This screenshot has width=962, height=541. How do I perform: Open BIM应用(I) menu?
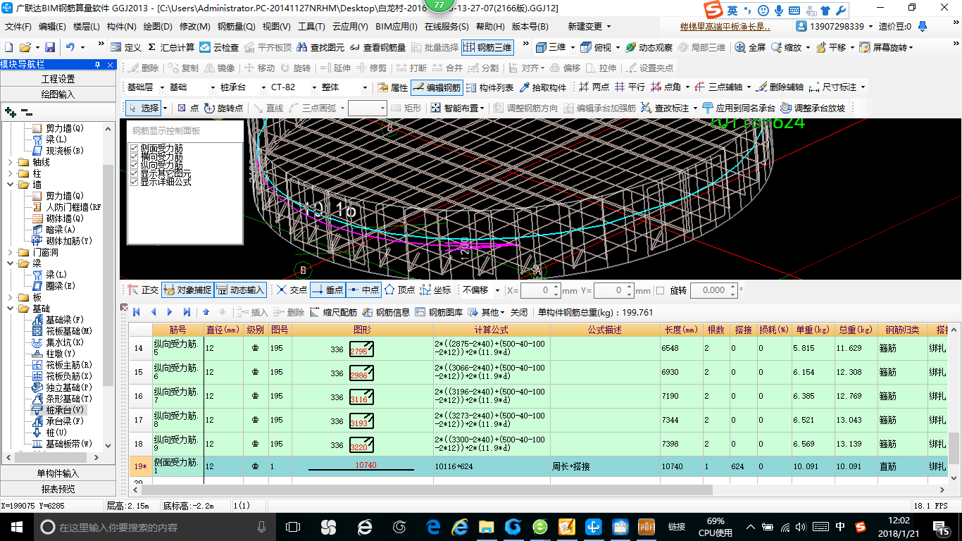click(x=396, y=27)
